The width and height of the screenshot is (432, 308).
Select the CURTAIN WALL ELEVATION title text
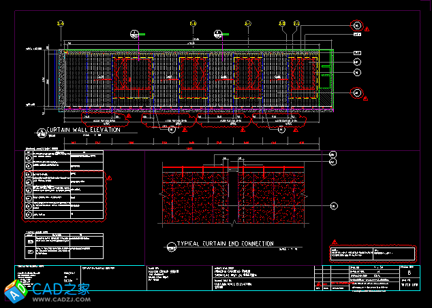pos(83,129)
